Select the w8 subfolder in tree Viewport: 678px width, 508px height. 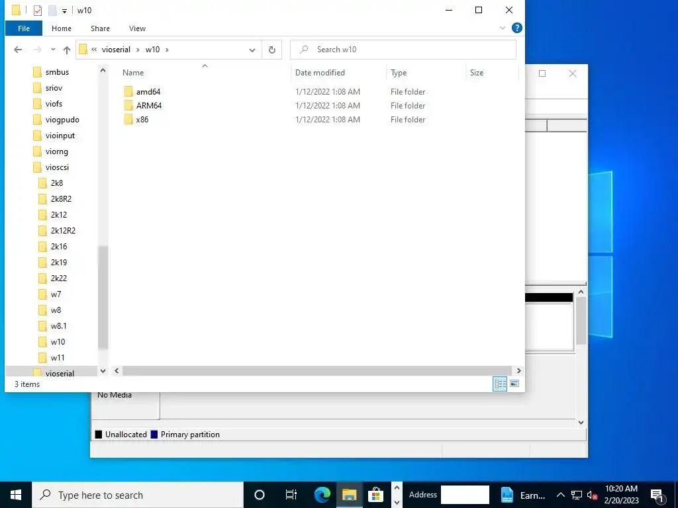pos(56,310)
